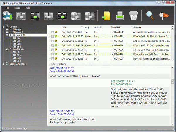Collapse the Devices tree root
The image size is (176, 132).
[4, 27]
